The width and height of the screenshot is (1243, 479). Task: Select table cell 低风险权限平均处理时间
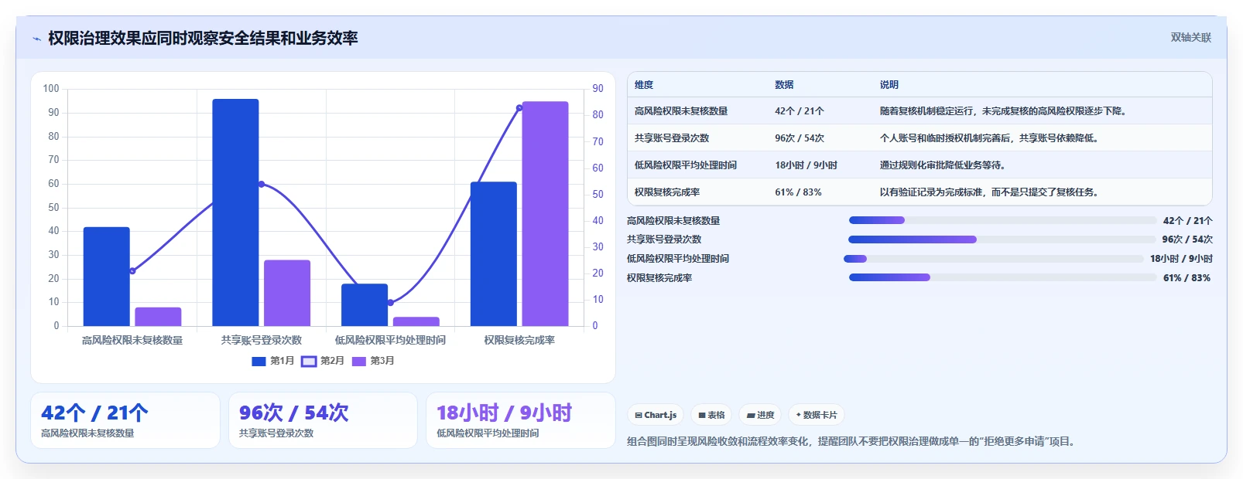[x=686, y=165]
